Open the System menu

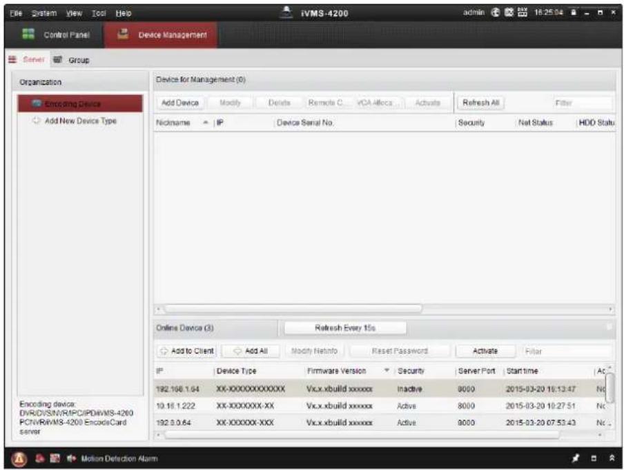[x=44, y=13]
